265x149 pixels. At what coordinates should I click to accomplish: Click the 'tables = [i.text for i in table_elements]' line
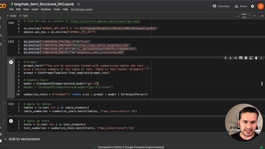[56, 108]
